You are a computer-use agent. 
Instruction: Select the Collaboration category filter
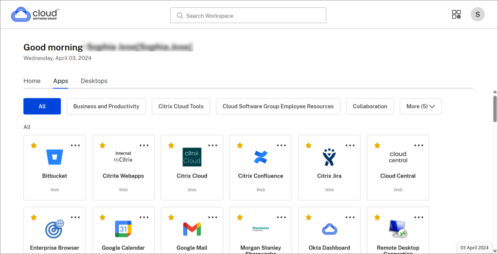pos(370,106)
